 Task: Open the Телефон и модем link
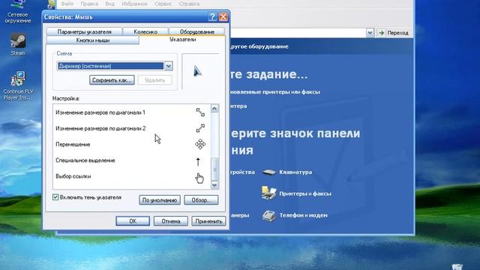point(303,215)
